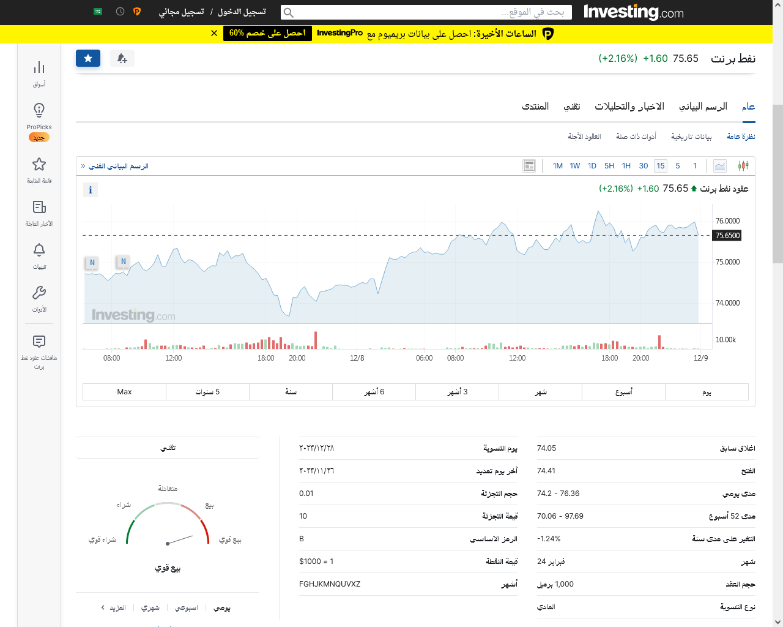Click the star watchlist button
This screenshot has width=783, height=627.
88,58
